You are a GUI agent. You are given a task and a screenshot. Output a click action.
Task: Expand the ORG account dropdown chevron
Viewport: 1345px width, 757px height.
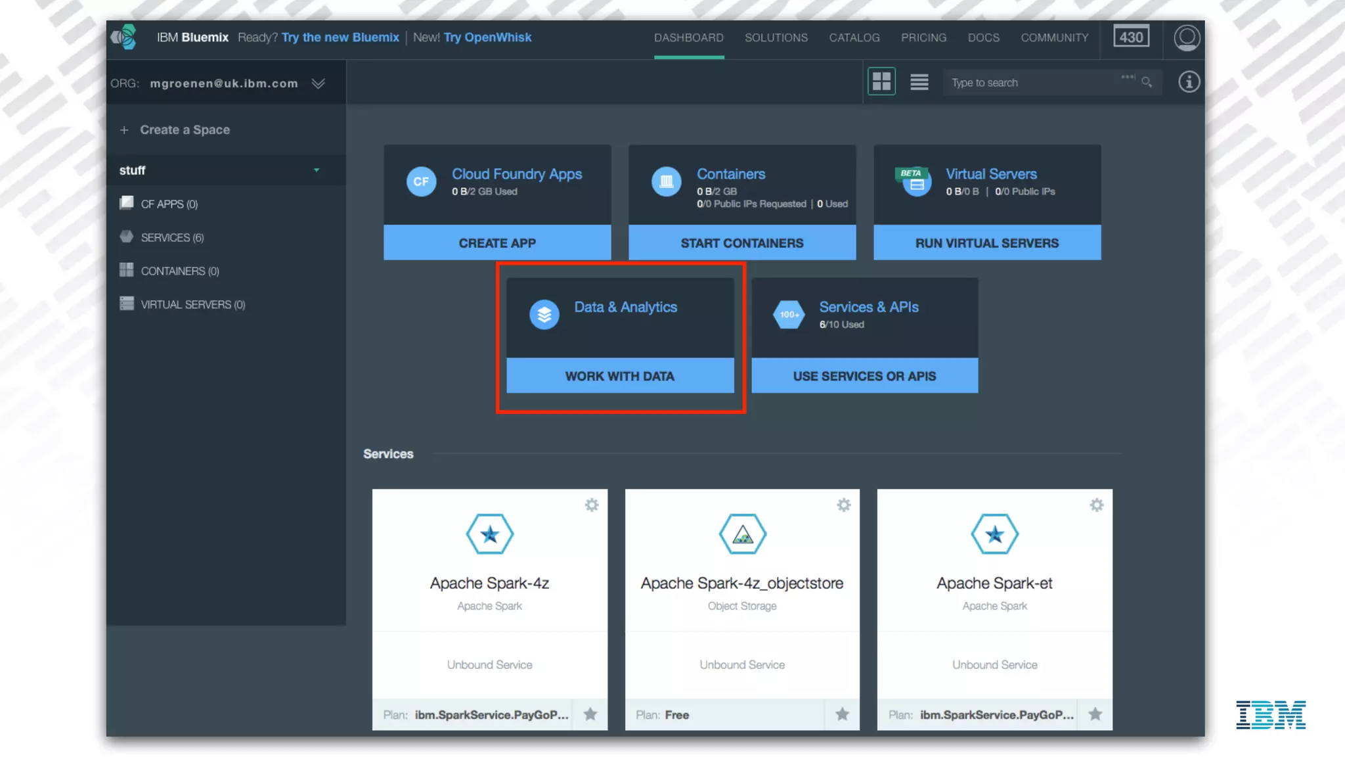tap(319, 83)
